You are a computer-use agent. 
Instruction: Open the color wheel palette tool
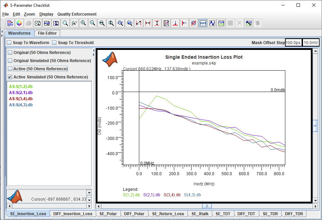(19, 23)
